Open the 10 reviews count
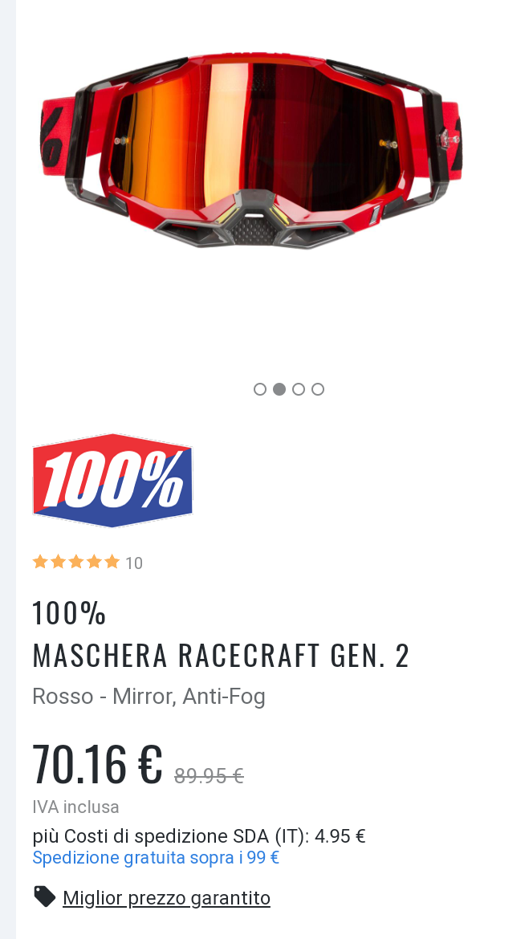The width and height of the screenshot is (529, 939). point(134,563)
